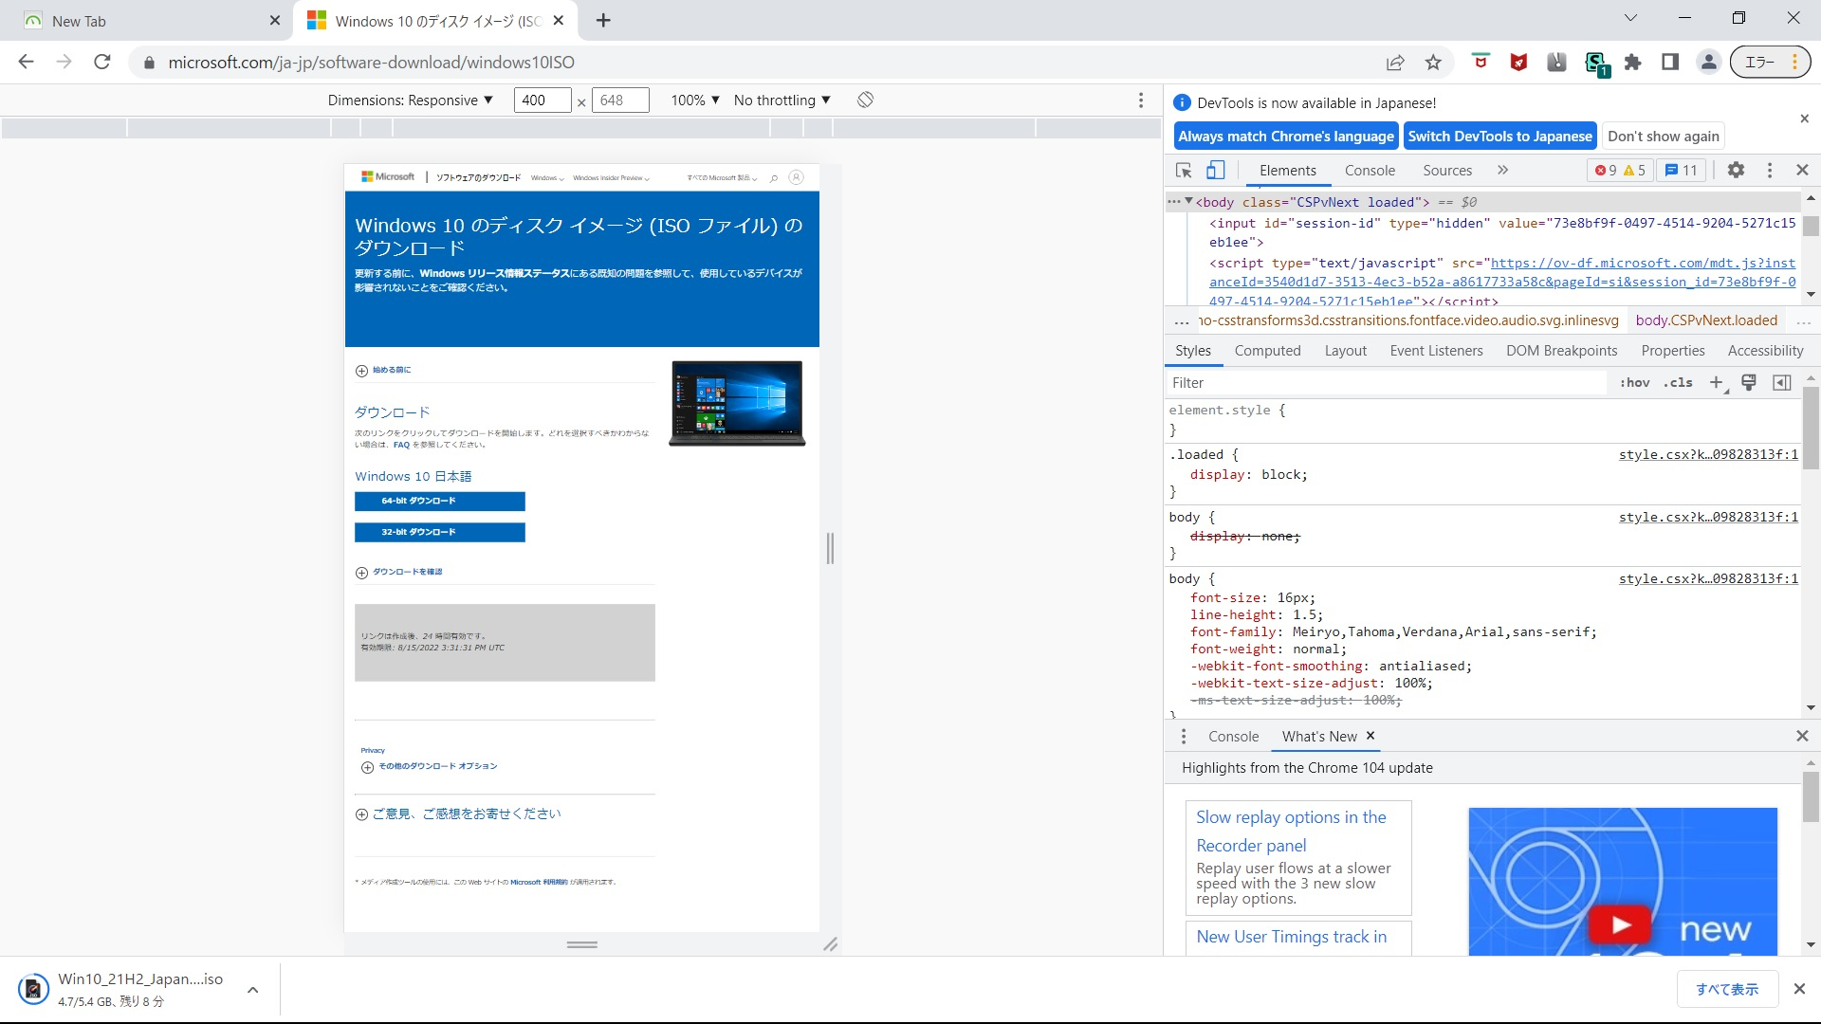Image resolution: width=1821 pixels, height=1024 pixels.
Task: Bookmark this page with star icon
Action: pyautogui.click(x=1433, y=63)
